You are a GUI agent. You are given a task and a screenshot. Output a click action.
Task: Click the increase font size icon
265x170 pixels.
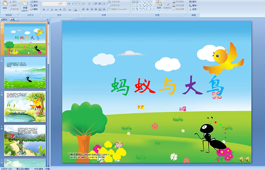(69, 3)
